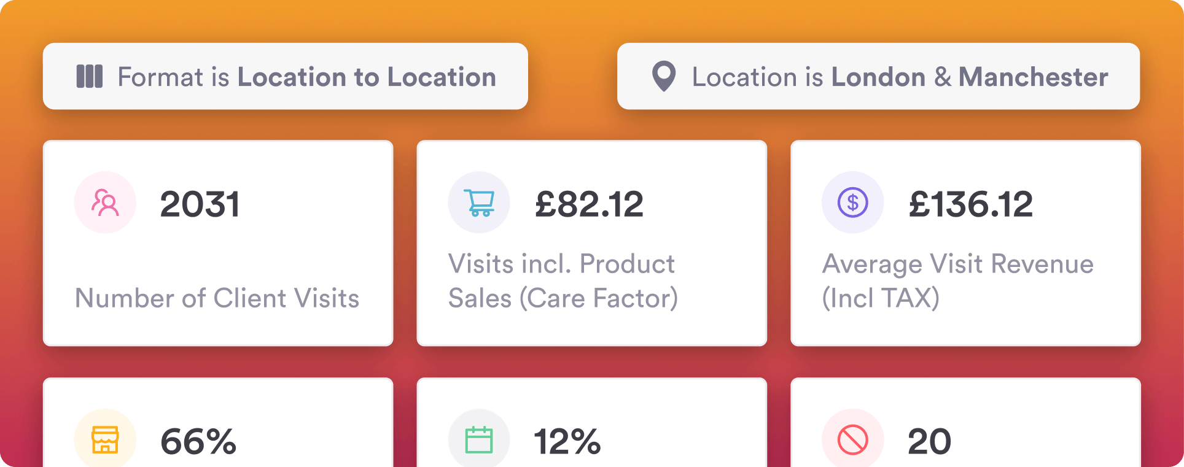Click the red prohibited circle icon
This screenshot has height=467, width=1184.
852,439
